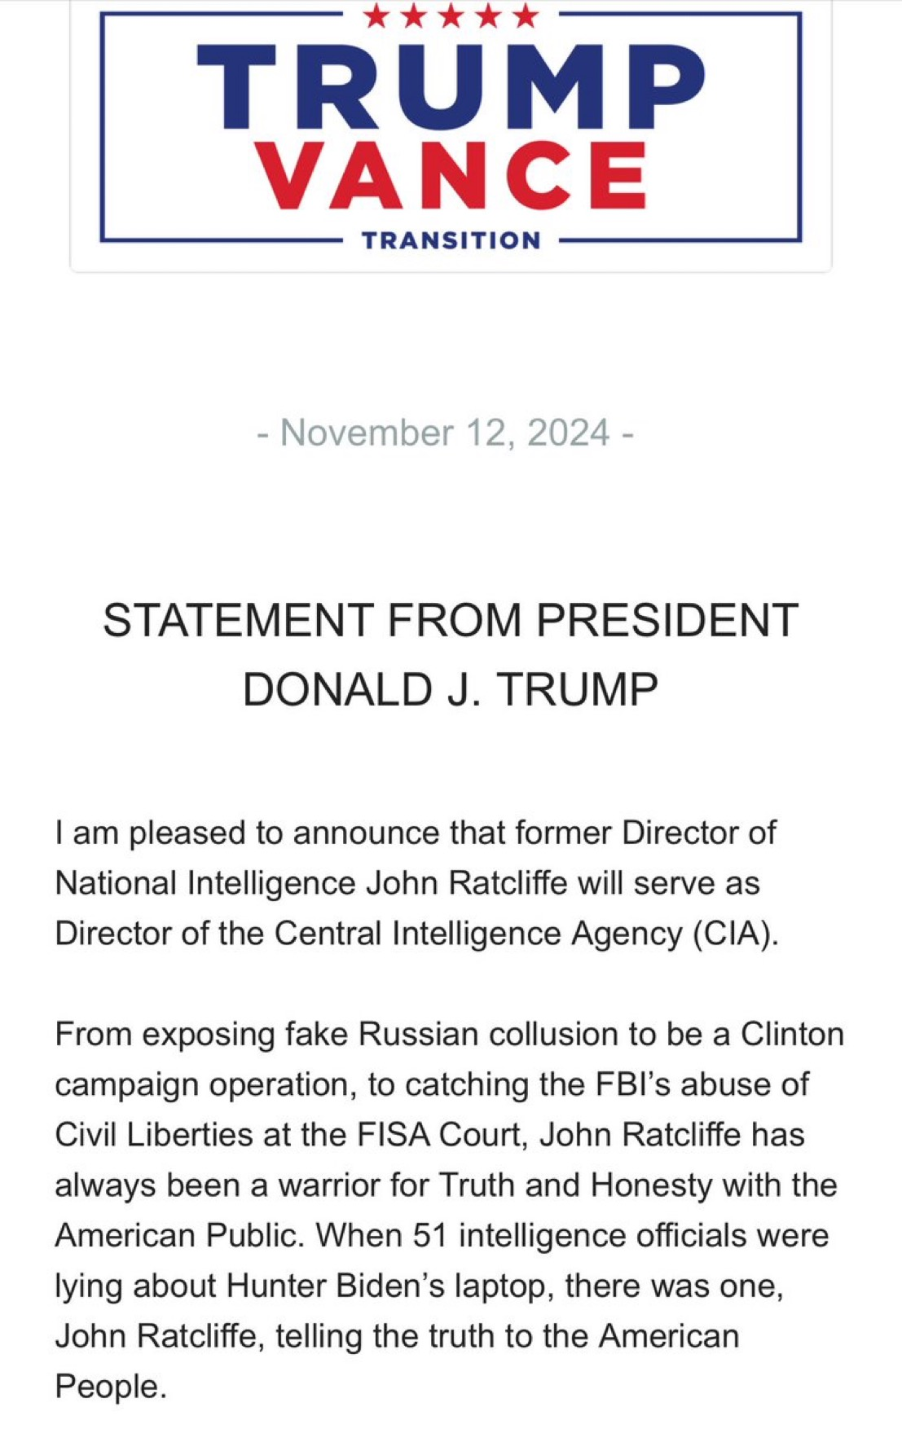Click the middle red star above TRUMP

click(x=451, y=15)
